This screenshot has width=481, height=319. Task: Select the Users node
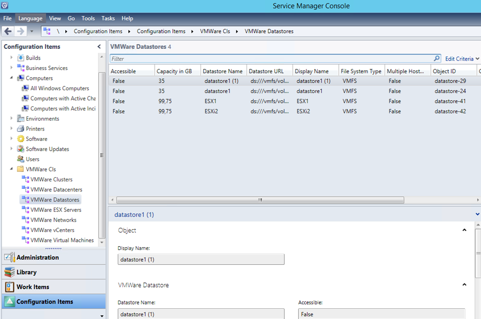[x=32, y=159]
